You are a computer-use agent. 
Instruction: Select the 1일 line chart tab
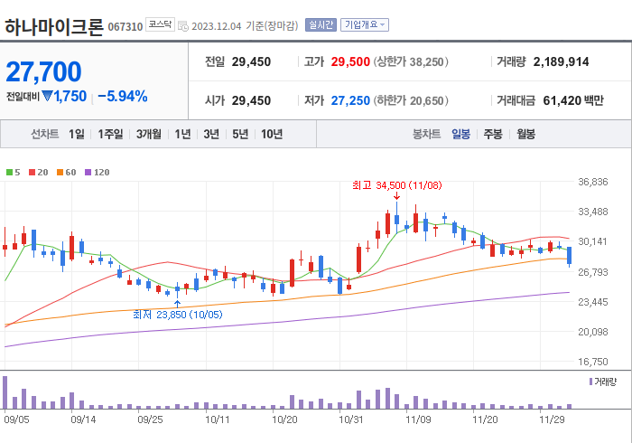coord(77,134)
